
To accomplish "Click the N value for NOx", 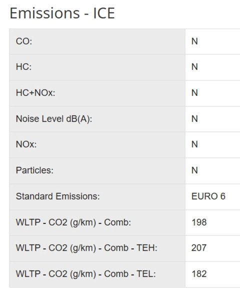I will pyautogui.click(x=194, y=144).
